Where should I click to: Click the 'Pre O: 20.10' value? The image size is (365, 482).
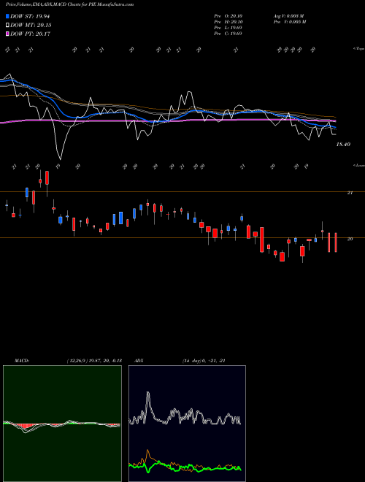click(x=228, y=16)
